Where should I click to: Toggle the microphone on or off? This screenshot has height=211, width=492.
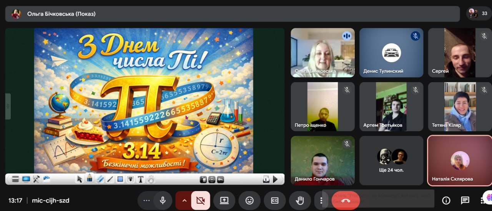point(163,200)
